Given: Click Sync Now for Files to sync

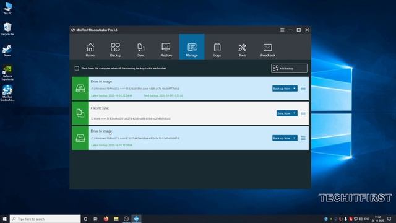Looking at the screenshot, I should click(284, 113).
